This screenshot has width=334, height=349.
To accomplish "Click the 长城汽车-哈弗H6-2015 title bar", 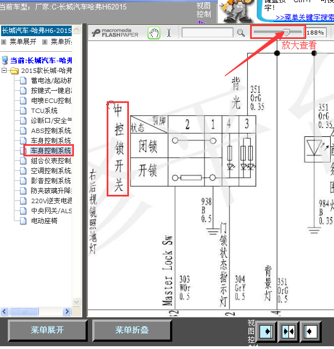I will click(37, 31).
